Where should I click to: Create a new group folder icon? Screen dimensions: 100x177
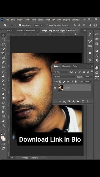tap(78, 101)
